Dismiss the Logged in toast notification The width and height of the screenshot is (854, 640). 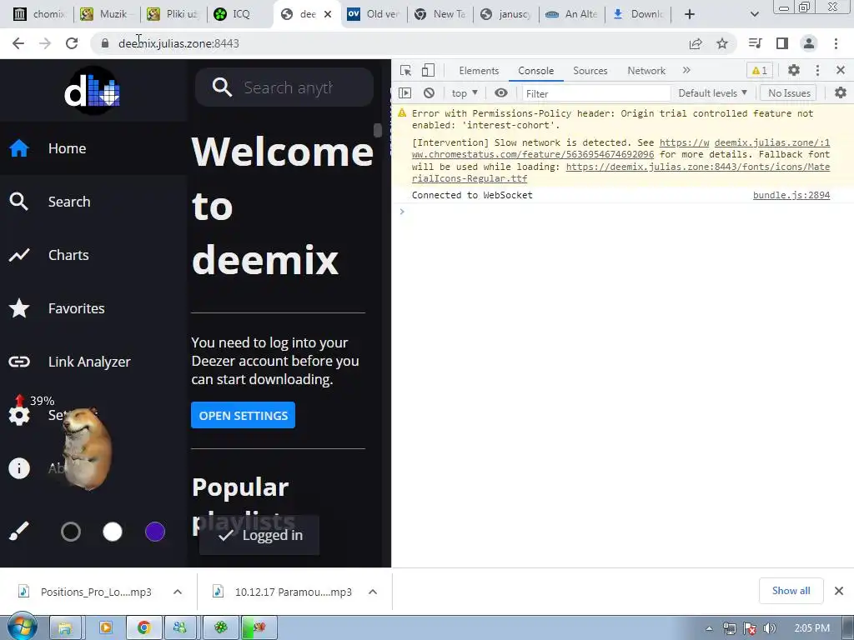click(259, 535)
